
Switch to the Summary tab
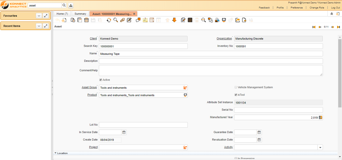[80, 14]
